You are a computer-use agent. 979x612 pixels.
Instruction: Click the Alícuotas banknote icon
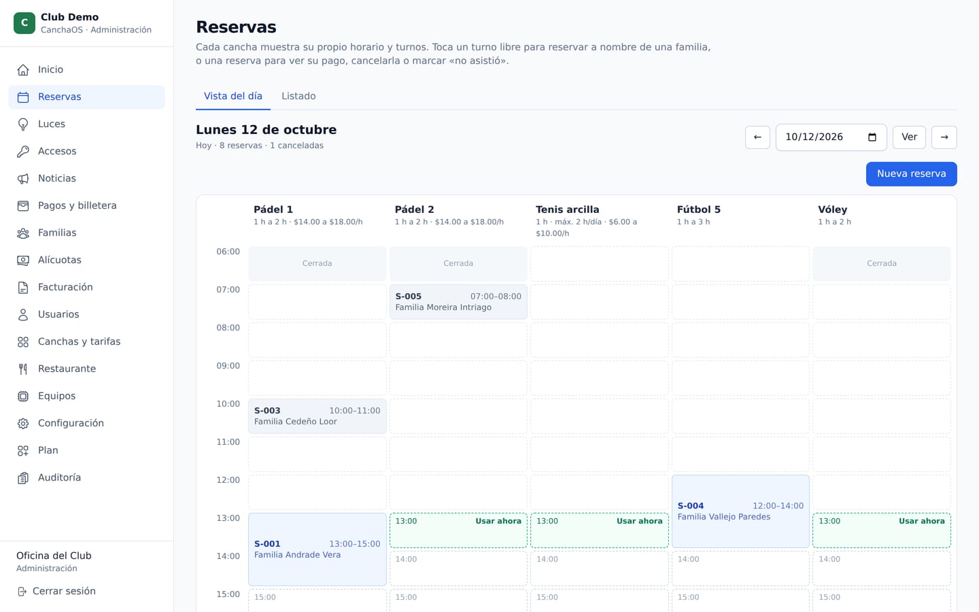click(x=23, y=260)
